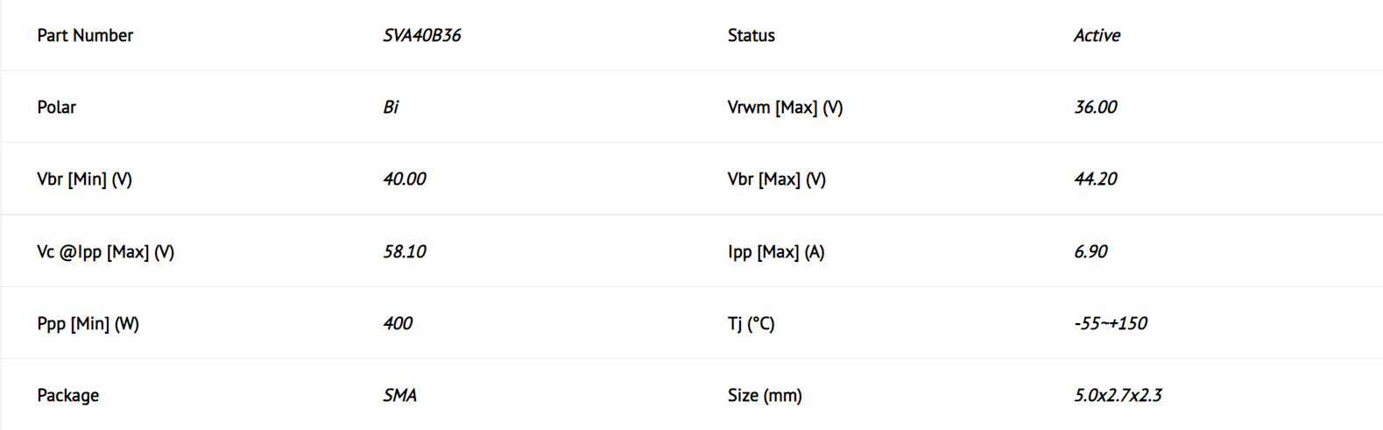Click the part number value SVA40B36
Image resolution: width=1383 pixels, height=430 pixels.
pyautogui.click(x=421, y=35)
